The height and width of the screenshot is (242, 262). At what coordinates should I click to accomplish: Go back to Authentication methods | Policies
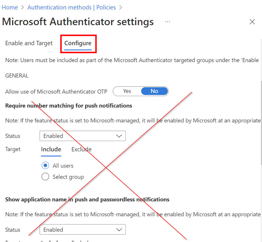coord(71,8)
